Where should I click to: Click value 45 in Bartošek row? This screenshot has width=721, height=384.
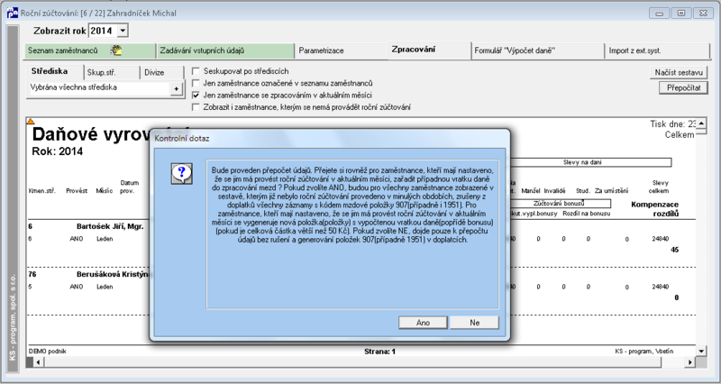point(674,251)
